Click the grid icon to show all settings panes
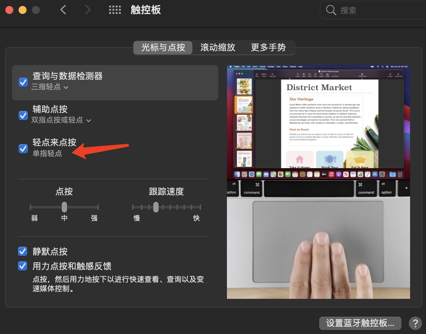This screenshot has width=426, height=334. [x=115, y=10]
